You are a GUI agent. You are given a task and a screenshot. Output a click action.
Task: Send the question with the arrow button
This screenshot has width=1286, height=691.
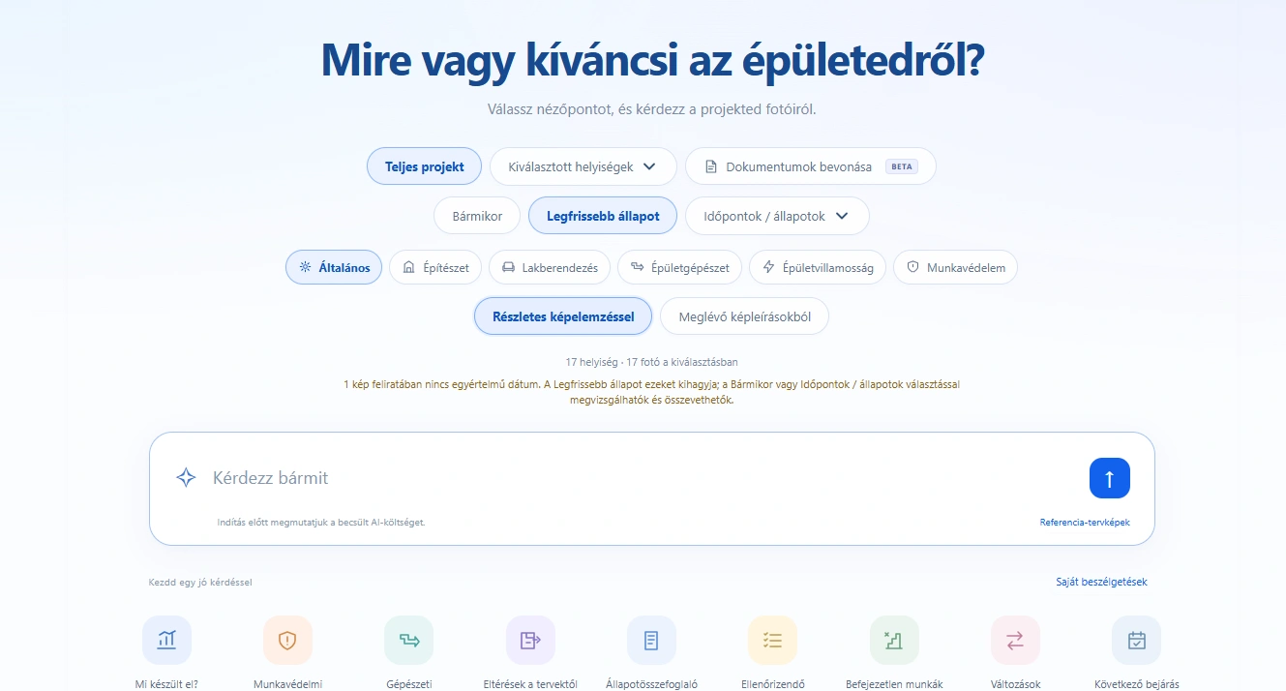pyautogui.click(x=1110, y=478)
